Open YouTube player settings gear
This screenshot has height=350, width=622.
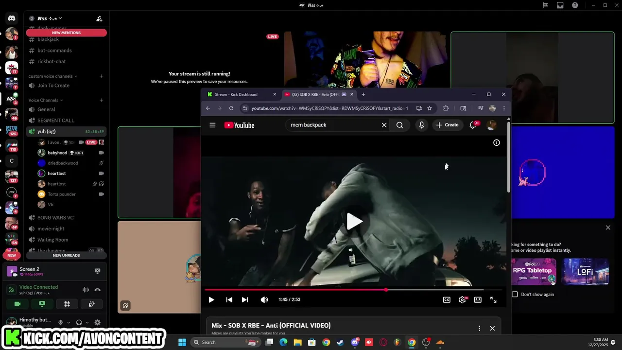click(462, 300)
